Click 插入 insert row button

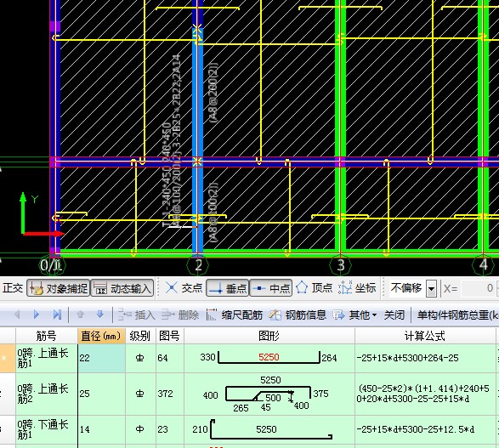point(136,315)
